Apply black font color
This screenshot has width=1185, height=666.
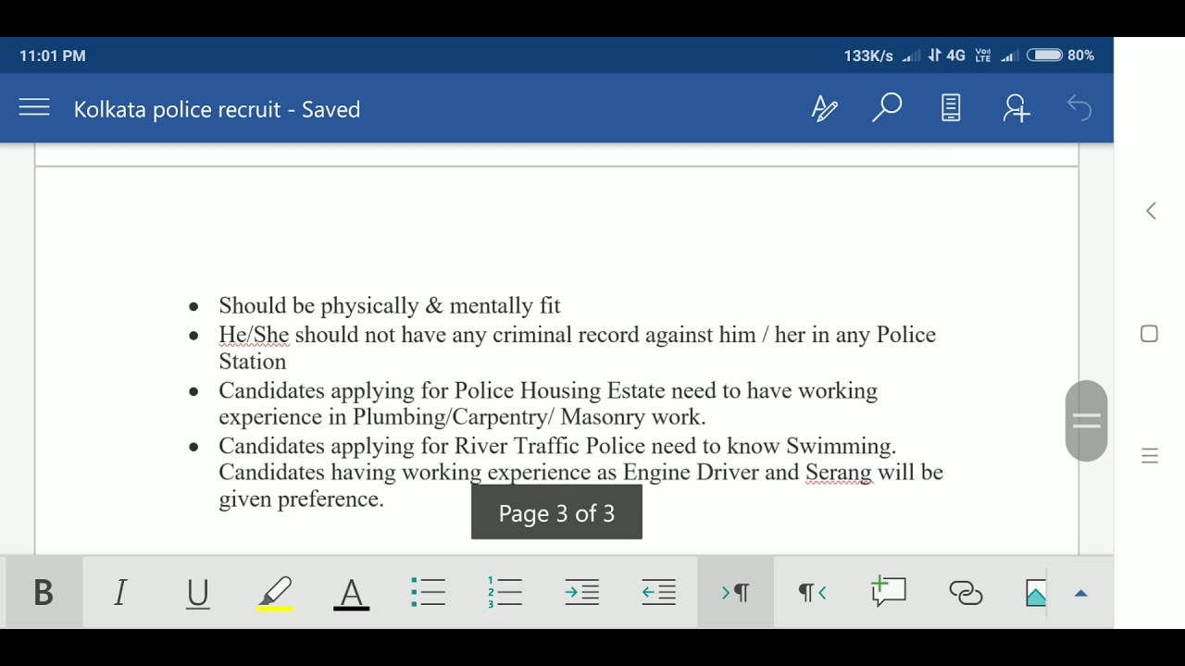click(351, 593)
